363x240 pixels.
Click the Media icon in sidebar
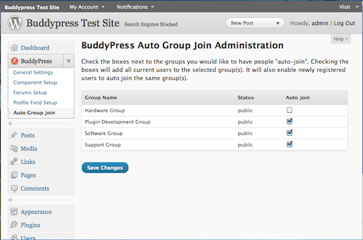click(14, 149)
